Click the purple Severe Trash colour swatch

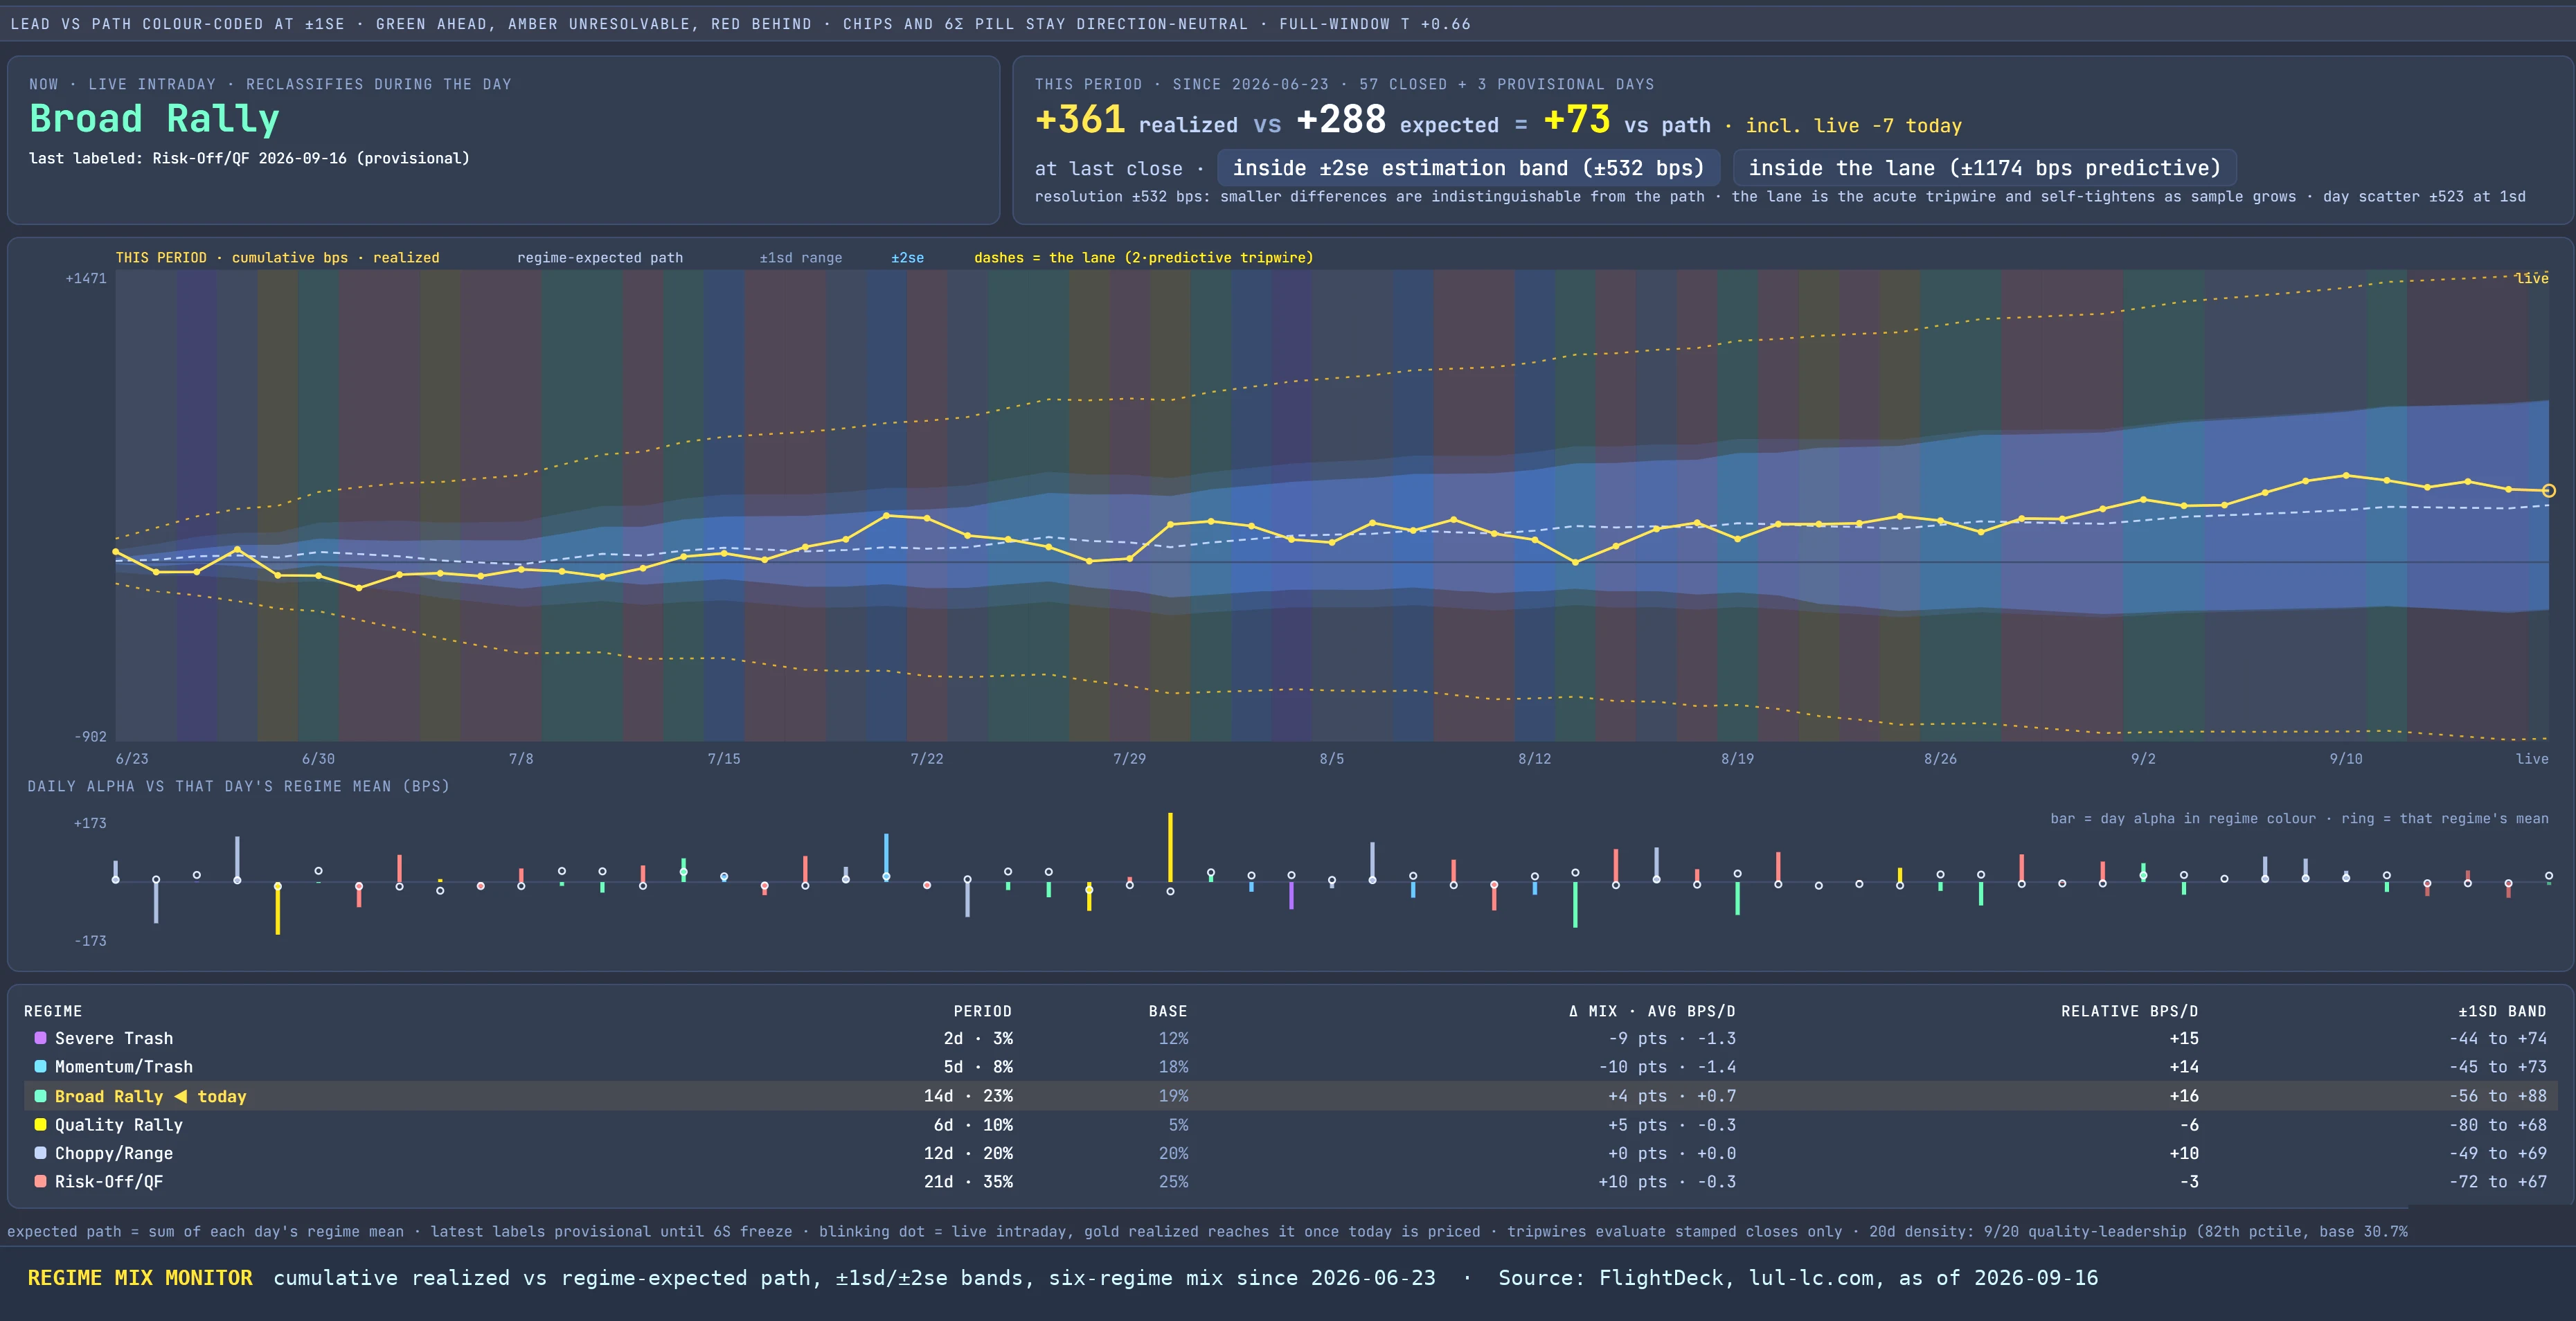coord(40,1038)
